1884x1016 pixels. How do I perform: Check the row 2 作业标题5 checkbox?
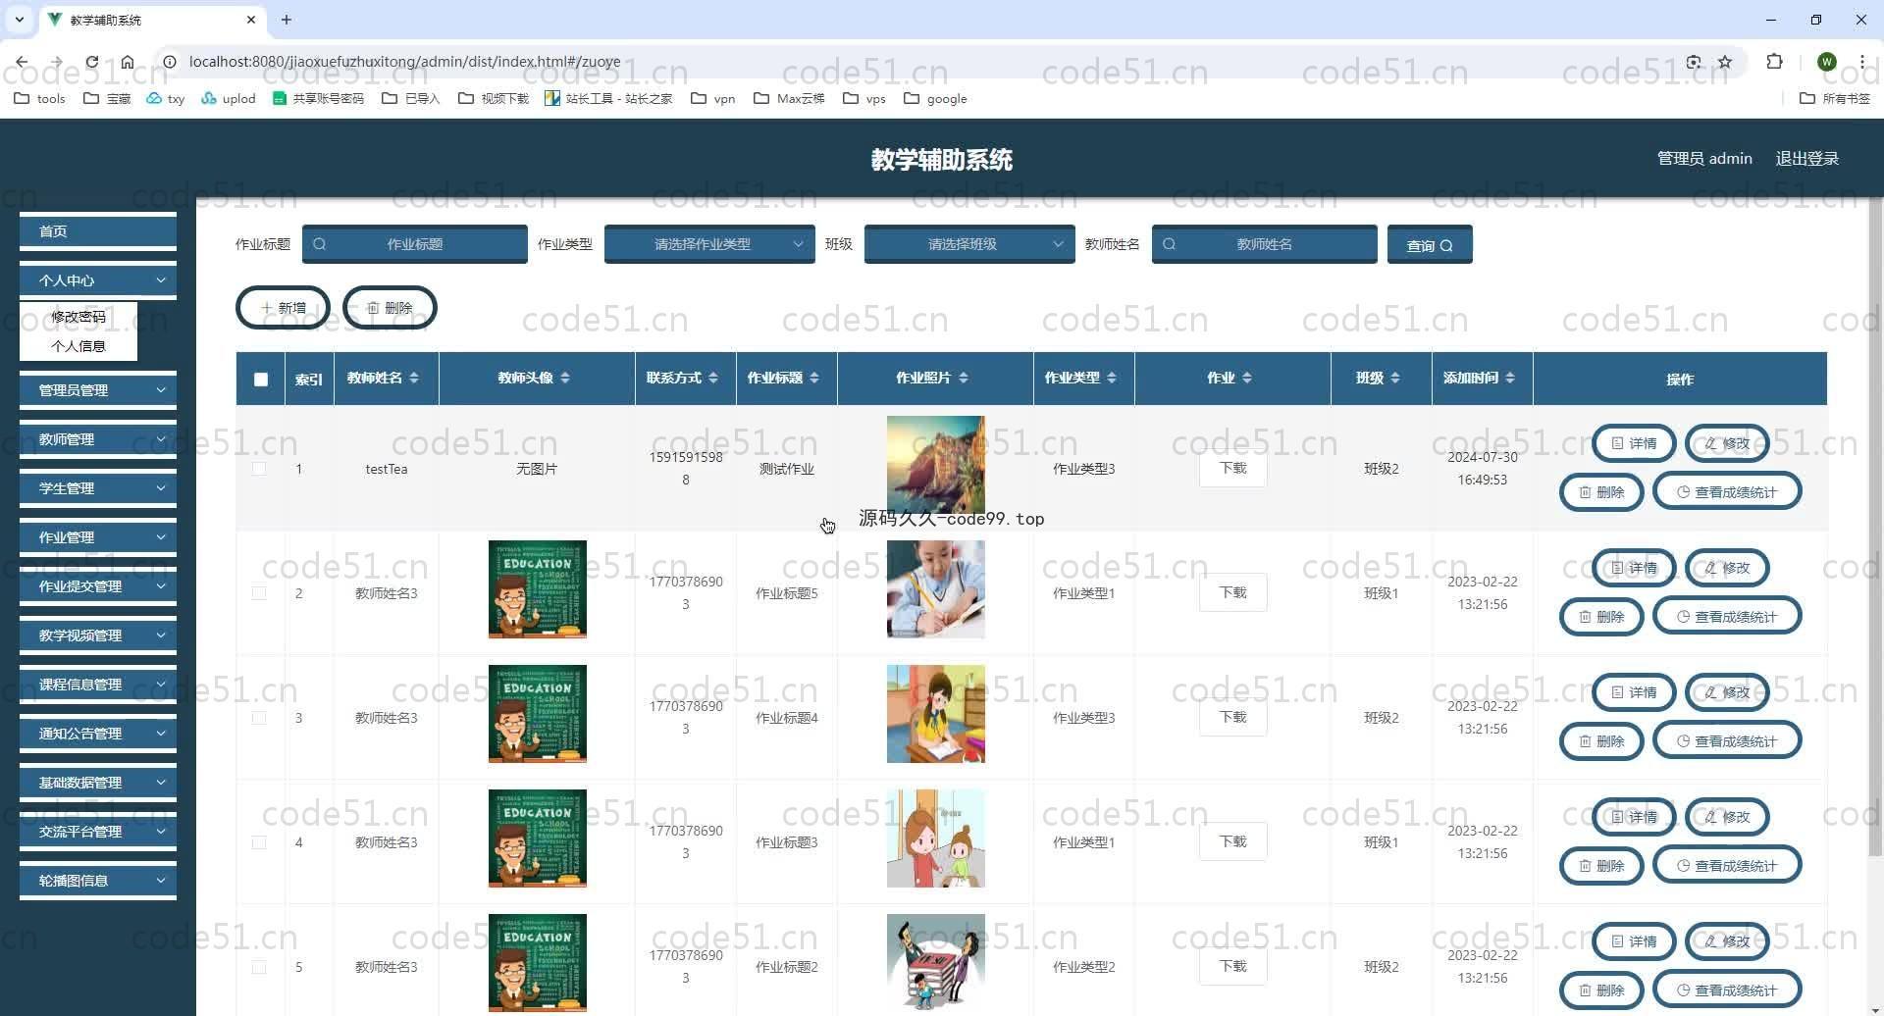[259, 593]
